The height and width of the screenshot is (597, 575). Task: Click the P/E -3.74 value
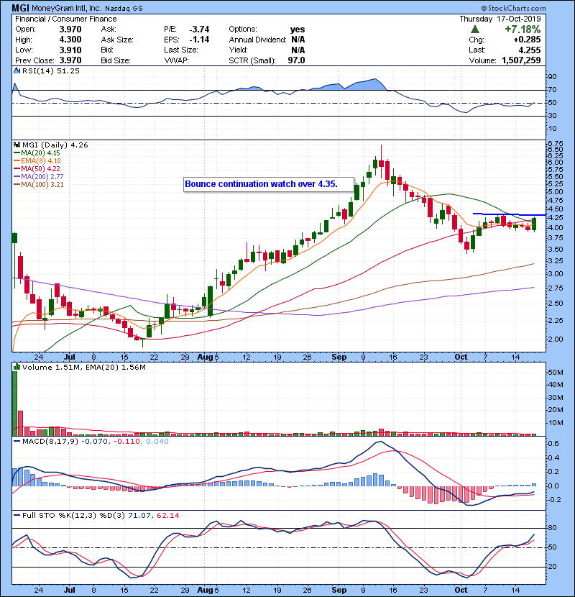(x=199, y=29)
